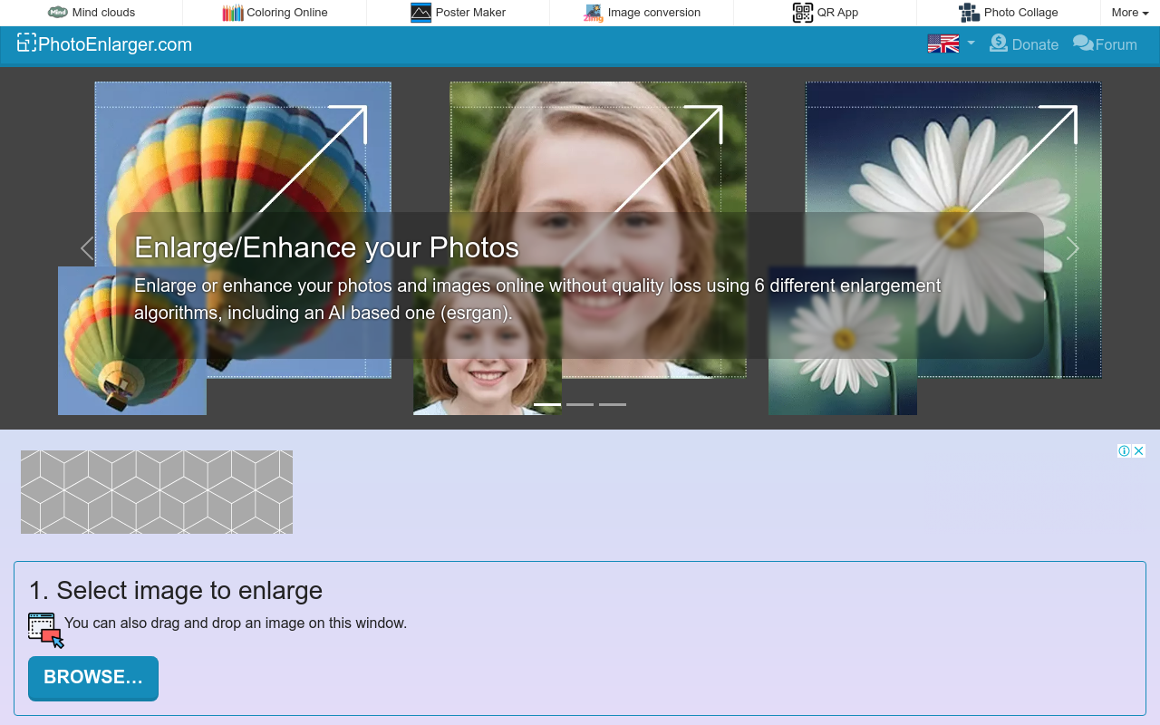Screen dimensions: 1160x725
Task: Click the small hot air balloon thumbnail
Action: tap(132, 341)
